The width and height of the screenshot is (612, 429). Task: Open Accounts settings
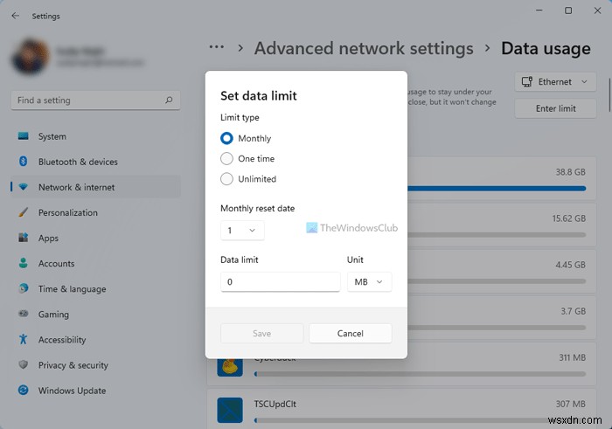click(x=95, y=263)
